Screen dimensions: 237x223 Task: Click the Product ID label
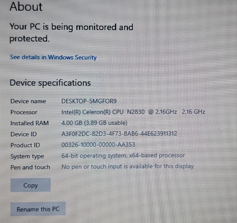pyautogui.click(x=25, y=145)
